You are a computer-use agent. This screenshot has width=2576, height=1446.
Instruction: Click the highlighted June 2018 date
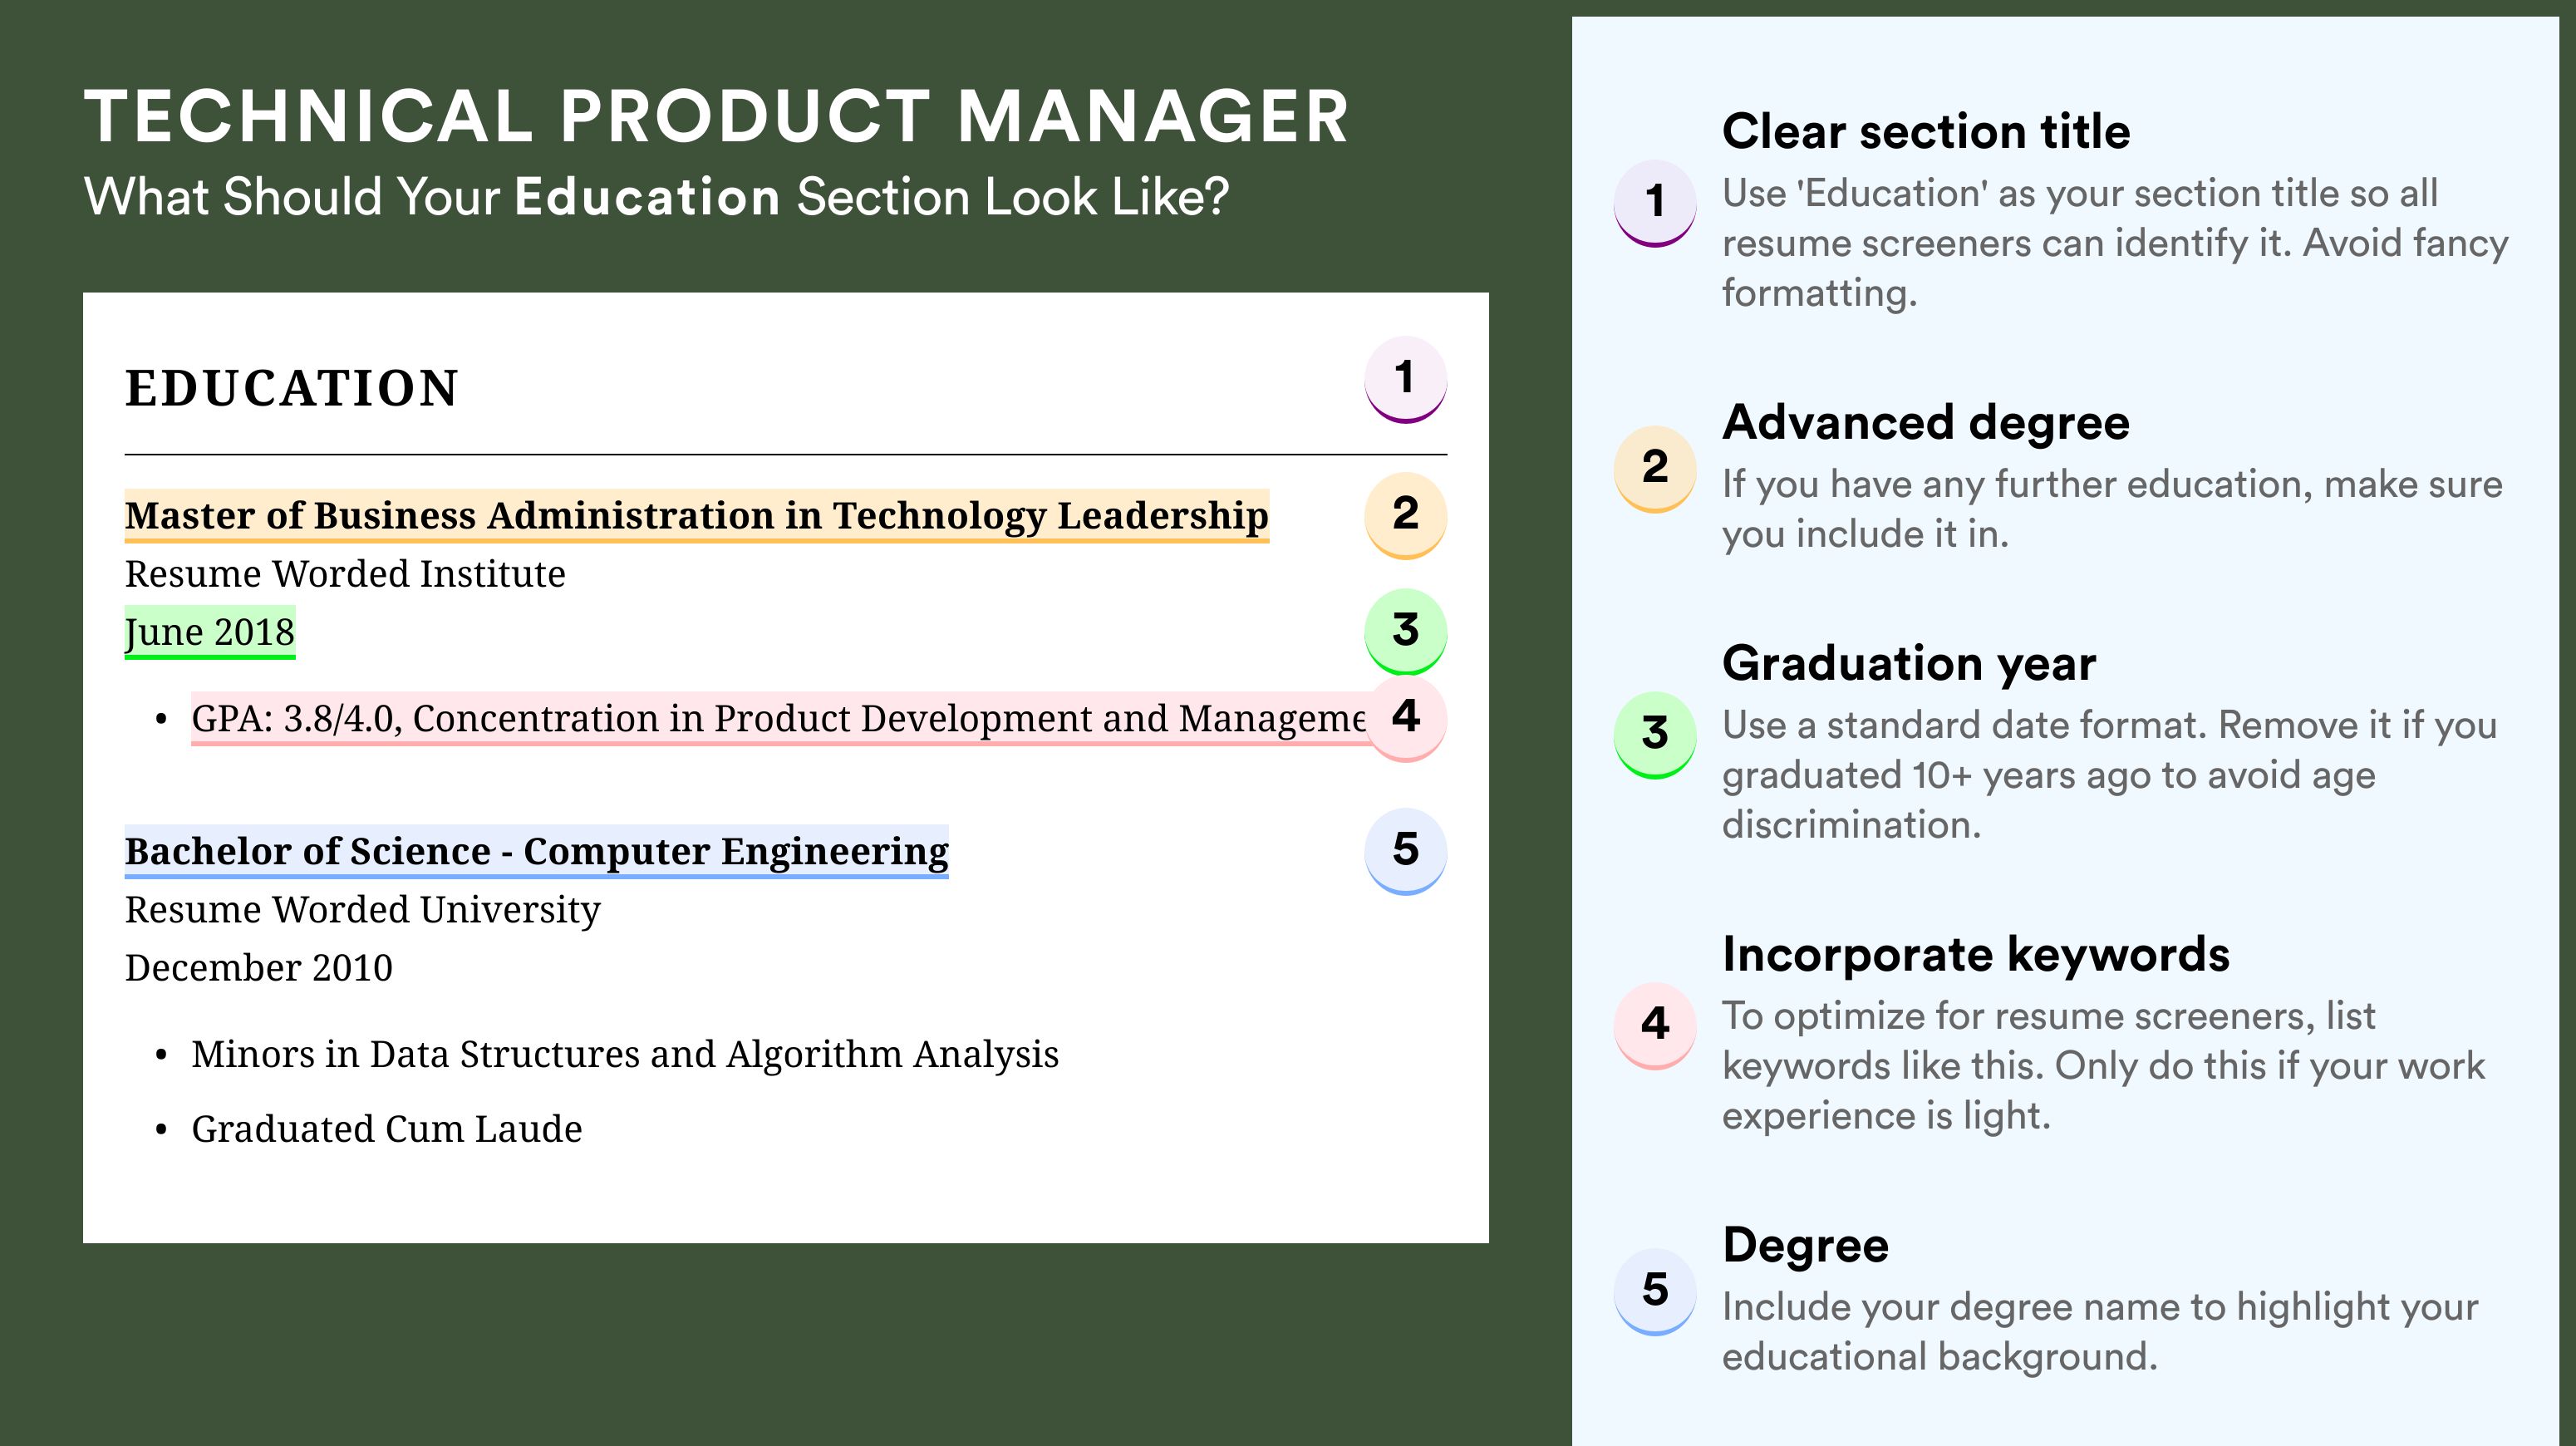tap(210, 632)
